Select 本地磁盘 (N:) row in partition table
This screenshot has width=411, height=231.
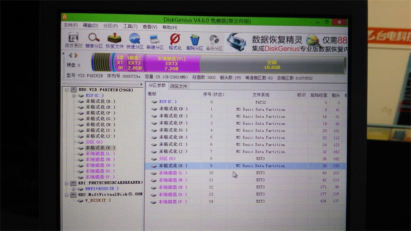click(x=246, y=187)
